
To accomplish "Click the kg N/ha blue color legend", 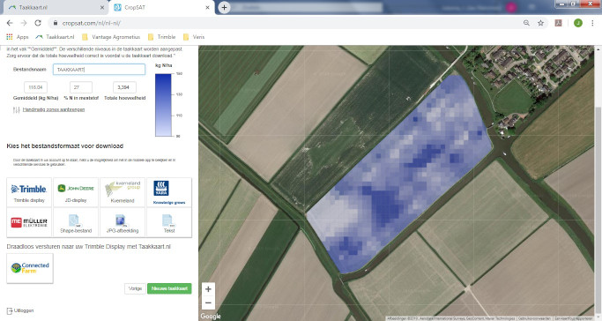I will coord(163,105).
